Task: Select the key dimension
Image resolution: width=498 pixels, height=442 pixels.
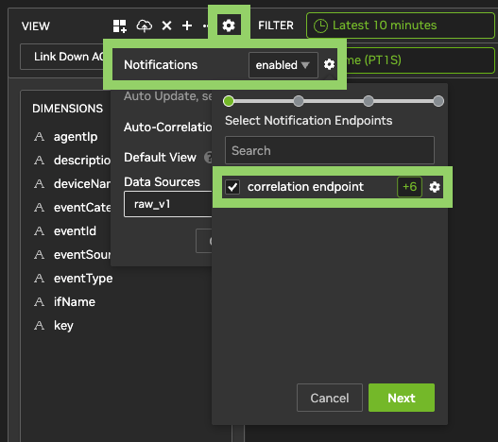Action: (x=63, y=326)
